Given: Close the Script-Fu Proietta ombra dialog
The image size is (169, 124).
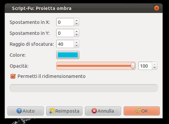Looking at the screenshot, I should (156, 8).
